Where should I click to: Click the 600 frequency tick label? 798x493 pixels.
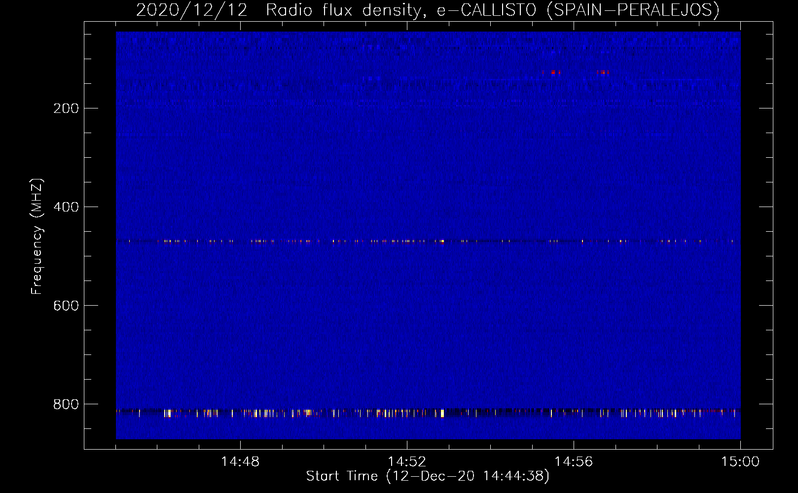(x=66, y=306)
